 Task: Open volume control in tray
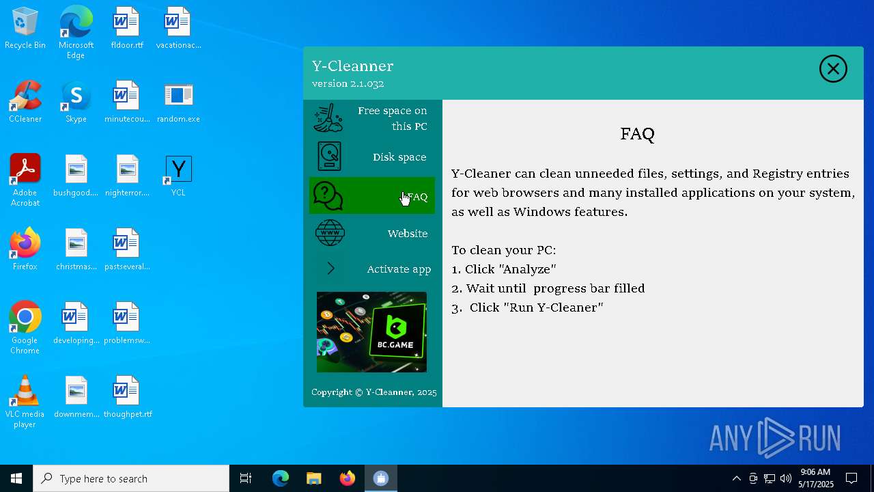[786, 478]
